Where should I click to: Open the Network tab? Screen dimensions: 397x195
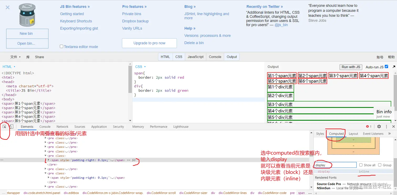coord(62,127)
